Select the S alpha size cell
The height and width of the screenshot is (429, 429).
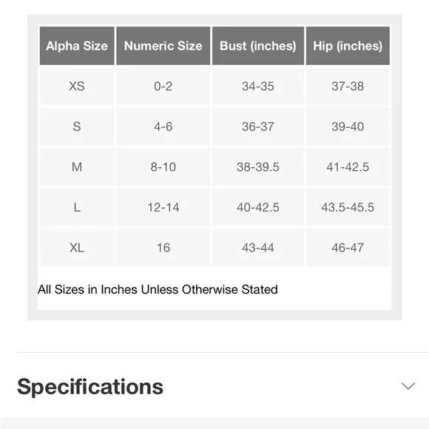tap(77, 126)
